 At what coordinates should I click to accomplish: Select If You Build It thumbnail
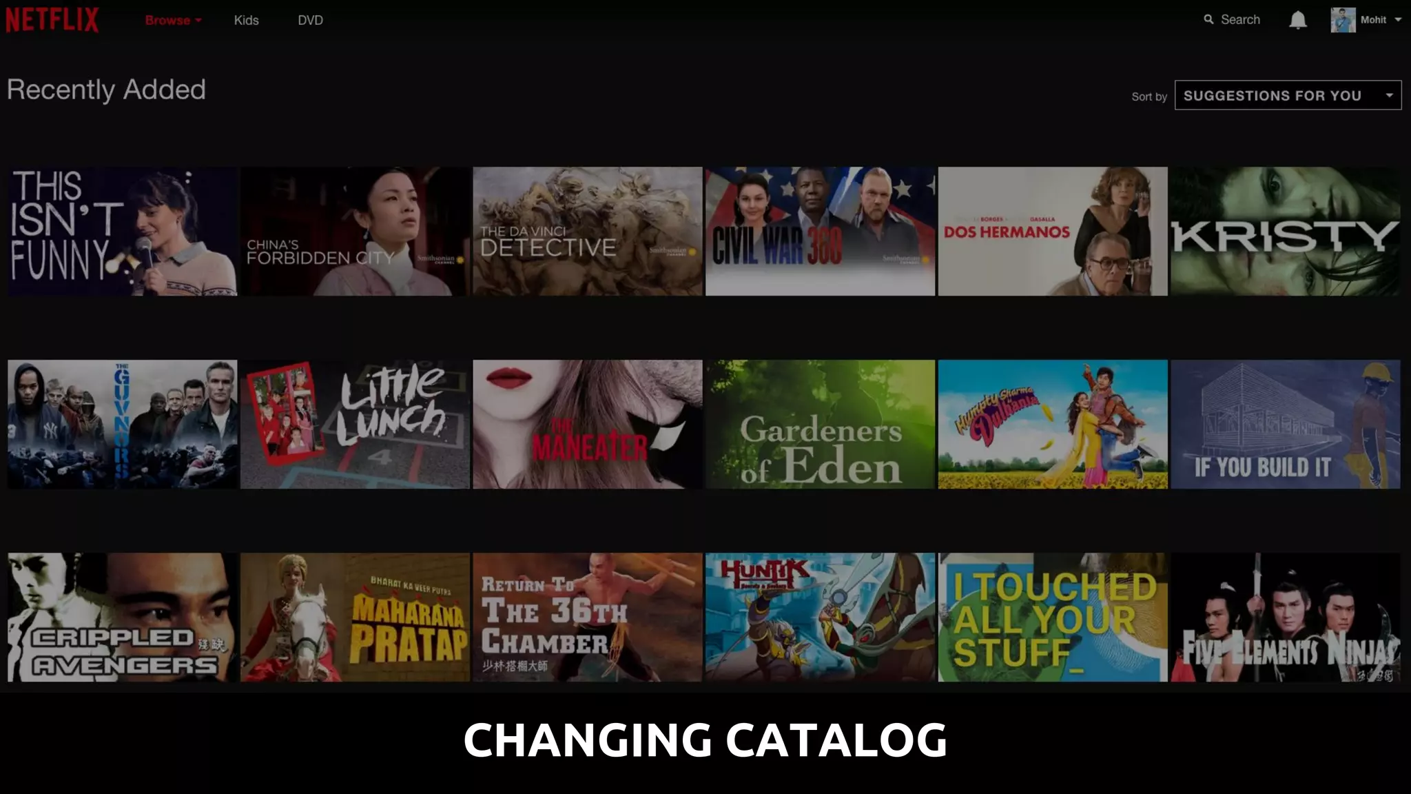click(x=1286, y=425)
